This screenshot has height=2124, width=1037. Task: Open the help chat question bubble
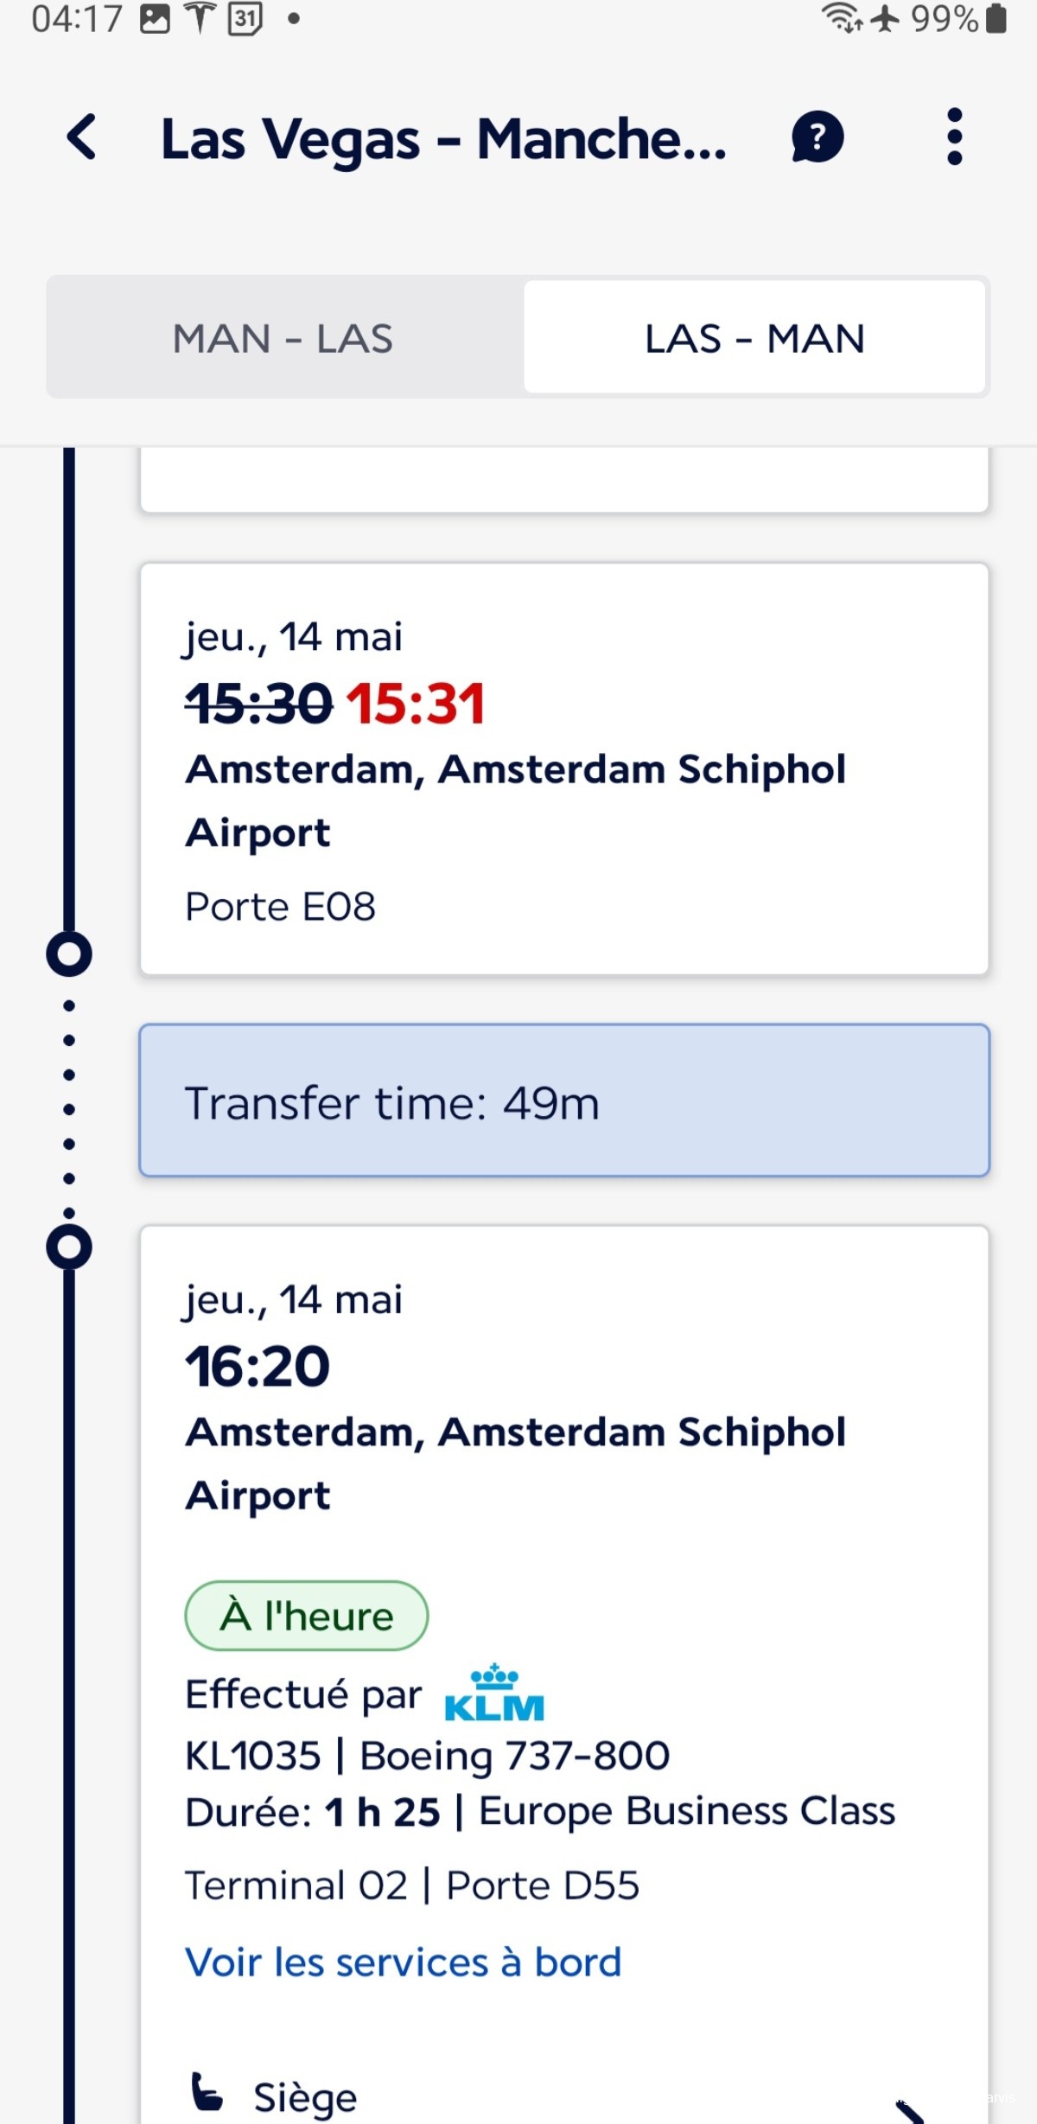pos(817,137)
